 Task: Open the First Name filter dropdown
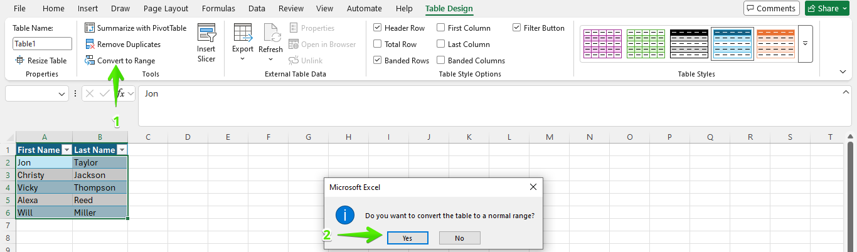(67, 150)
